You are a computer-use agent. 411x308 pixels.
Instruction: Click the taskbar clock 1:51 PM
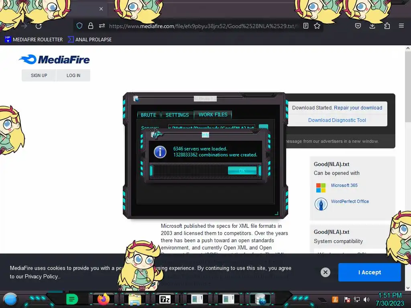point(390,296)
